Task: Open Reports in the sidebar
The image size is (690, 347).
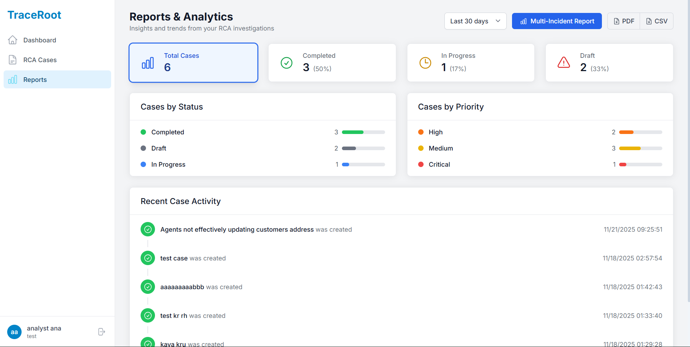Action: pyautogui.click(x=35, y=79)
